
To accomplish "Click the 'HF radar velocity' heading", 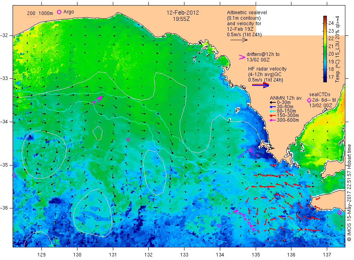I will pyautogui.click(x=267, y=69).
